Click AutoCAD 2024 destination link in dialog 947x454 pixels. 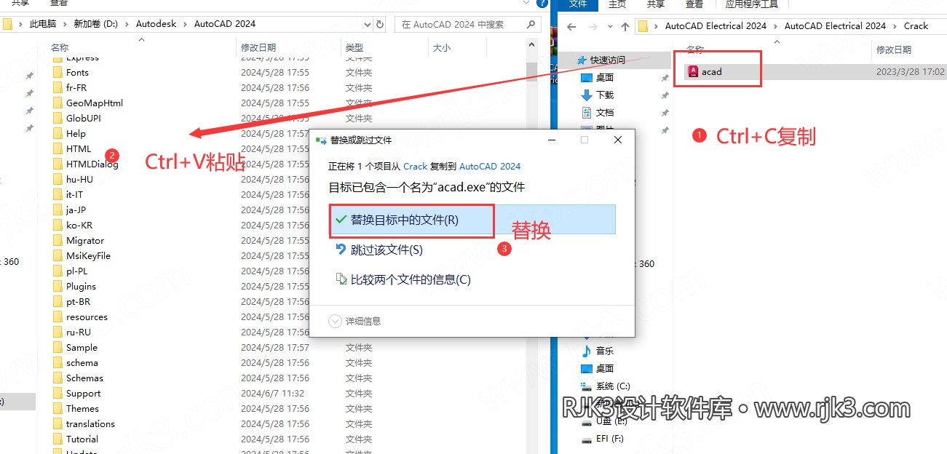pos(490,166)
